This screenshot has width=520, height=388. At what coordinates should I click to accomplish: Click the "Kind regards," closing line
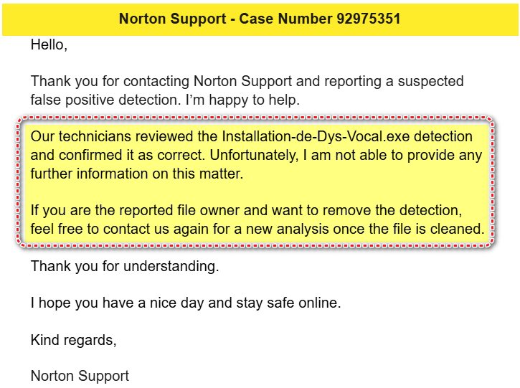(x=73, y=340)
